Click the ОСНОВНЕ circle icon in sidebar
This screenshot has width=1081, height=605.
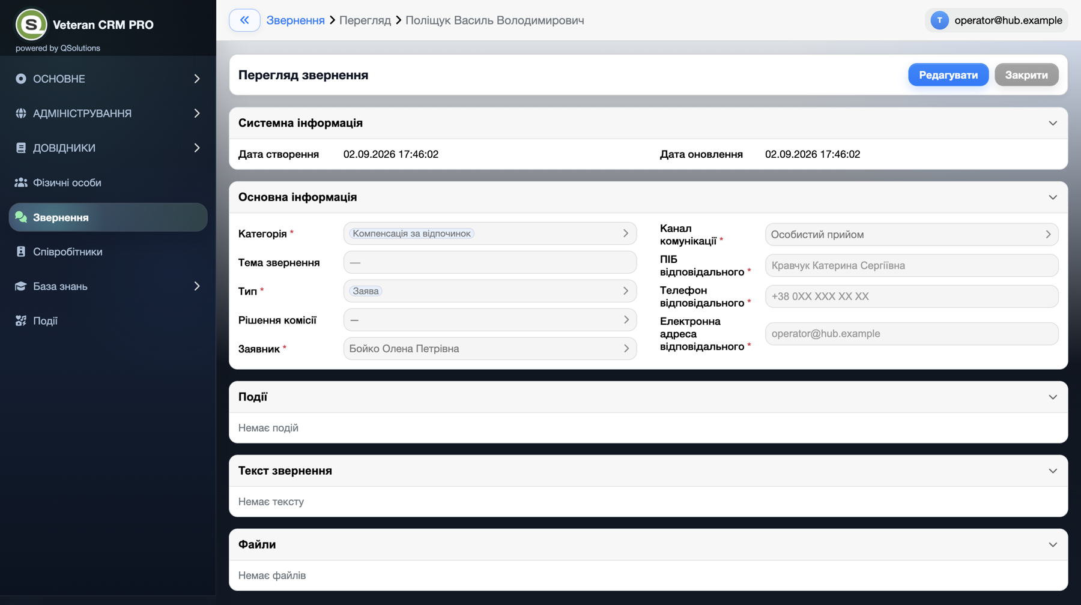[21, 79]
